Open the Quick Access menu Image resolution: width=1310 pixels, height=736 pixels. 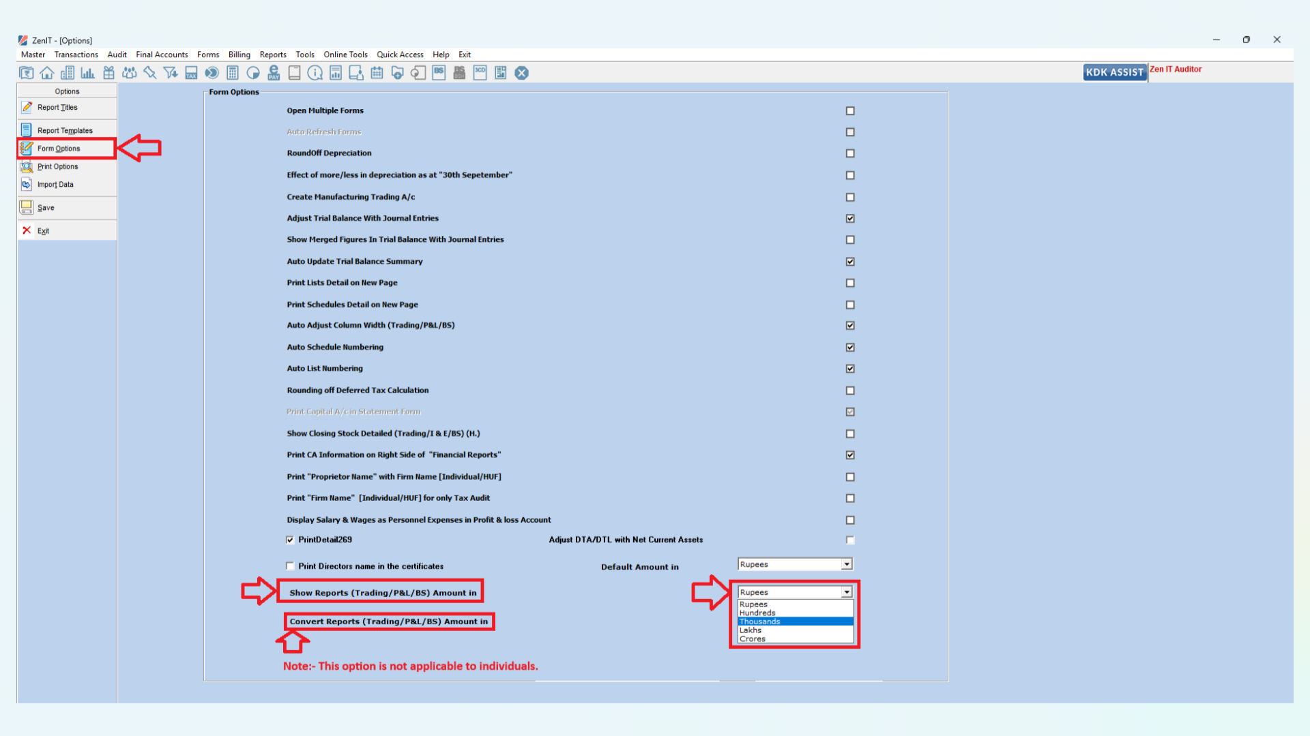click(x=400, y=55)
